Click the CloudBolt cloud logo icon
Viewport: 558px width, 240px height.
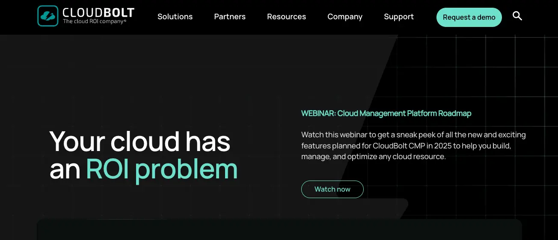47,16
